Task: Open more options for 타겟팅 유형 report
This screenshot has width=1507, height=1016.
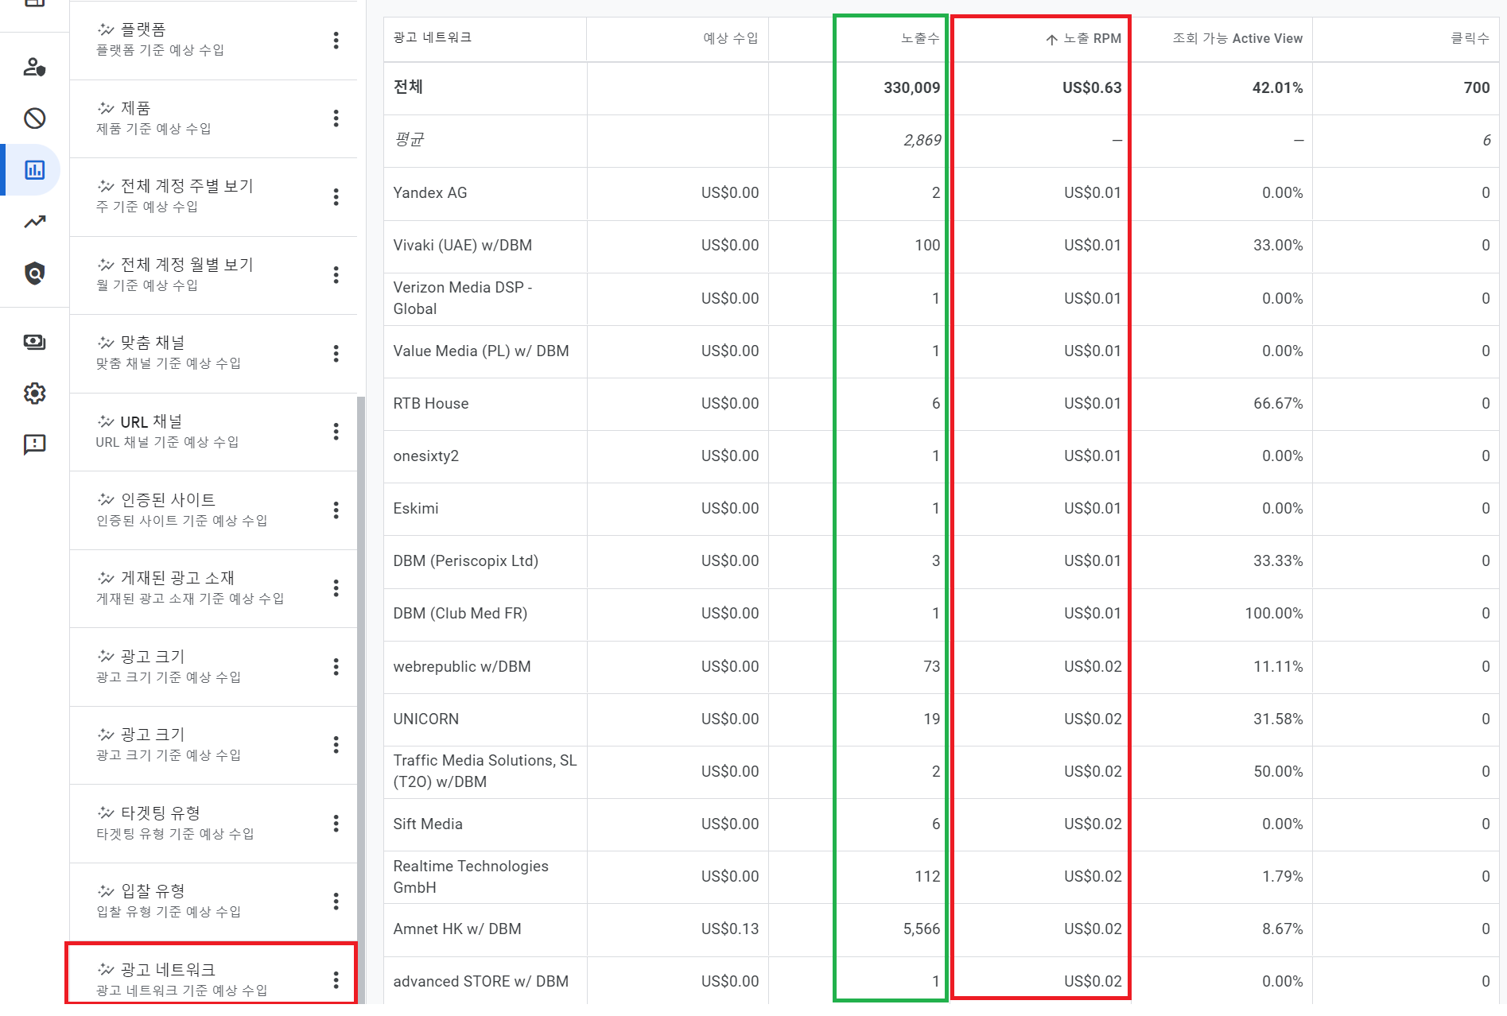Action: 336,823
